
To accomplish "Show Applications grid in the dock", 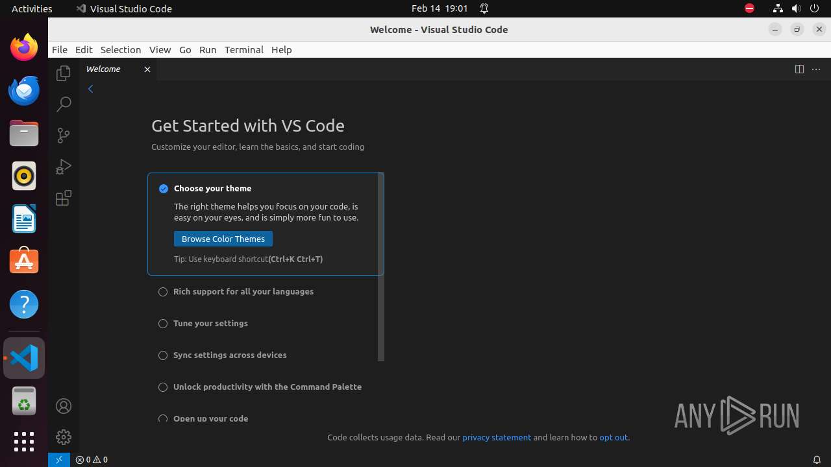I will [x=24, y=442].
